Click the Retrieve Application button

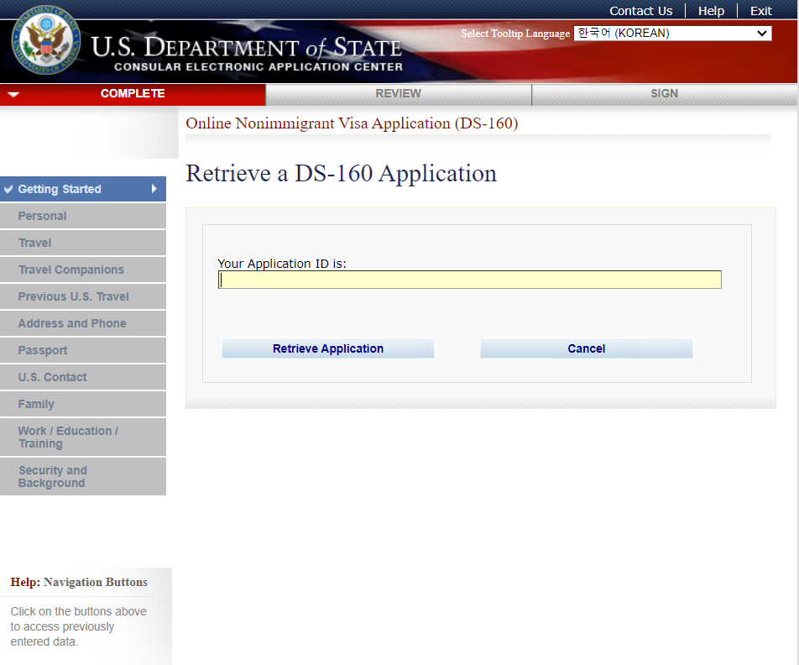(x=327, y=348)
